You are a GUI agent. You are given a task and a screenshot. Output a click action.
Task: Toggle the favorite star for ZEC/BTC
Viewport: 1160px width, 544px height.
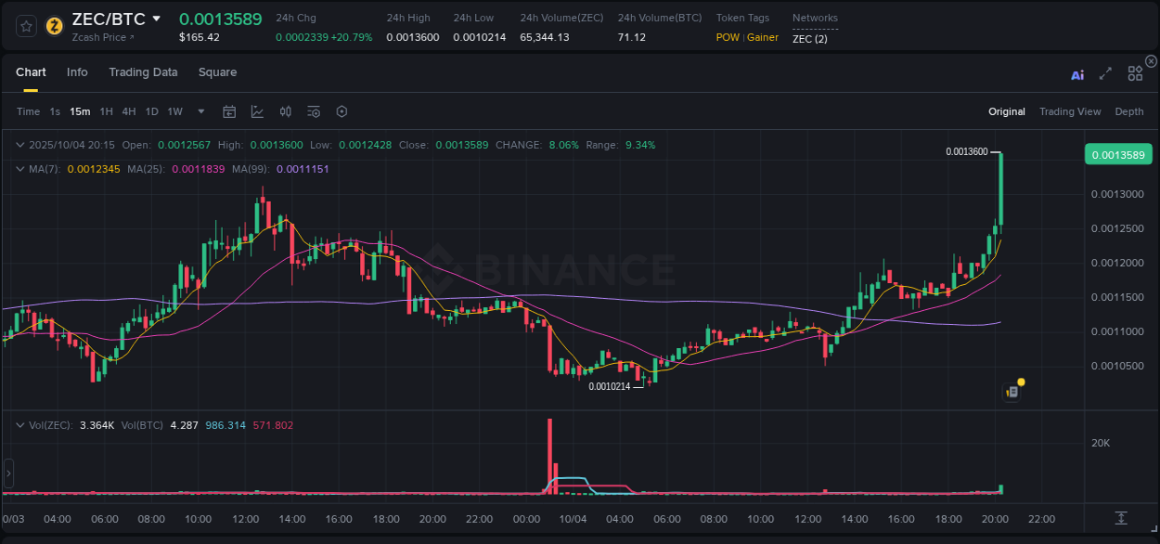(26, 27)
